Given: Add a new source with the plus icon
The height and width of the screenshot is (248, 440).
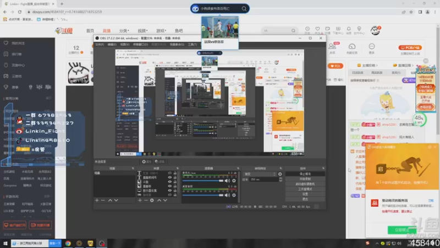Looking at the screenshot, I should pos(140,200).
